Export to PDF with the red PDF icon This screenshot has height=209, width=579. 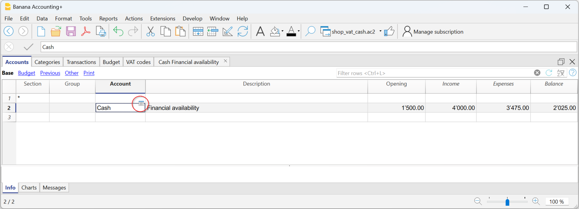86,31
